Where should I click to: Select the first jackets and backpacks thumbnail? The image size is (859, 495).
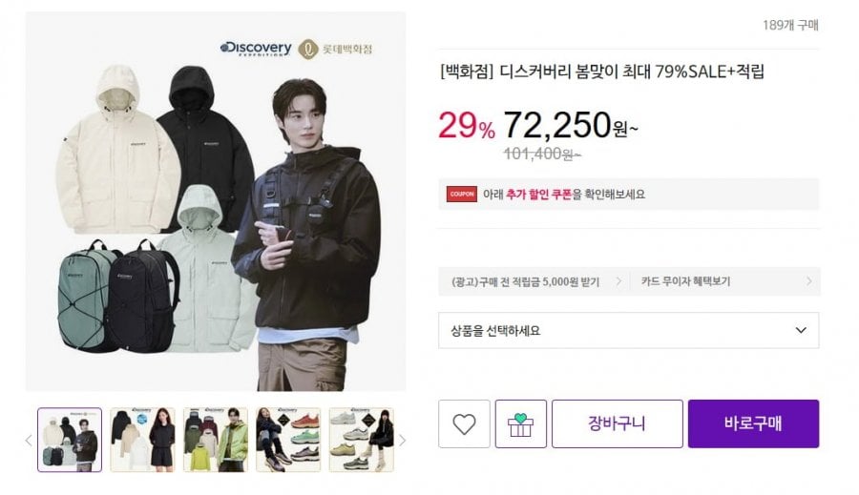pos(70,440)
